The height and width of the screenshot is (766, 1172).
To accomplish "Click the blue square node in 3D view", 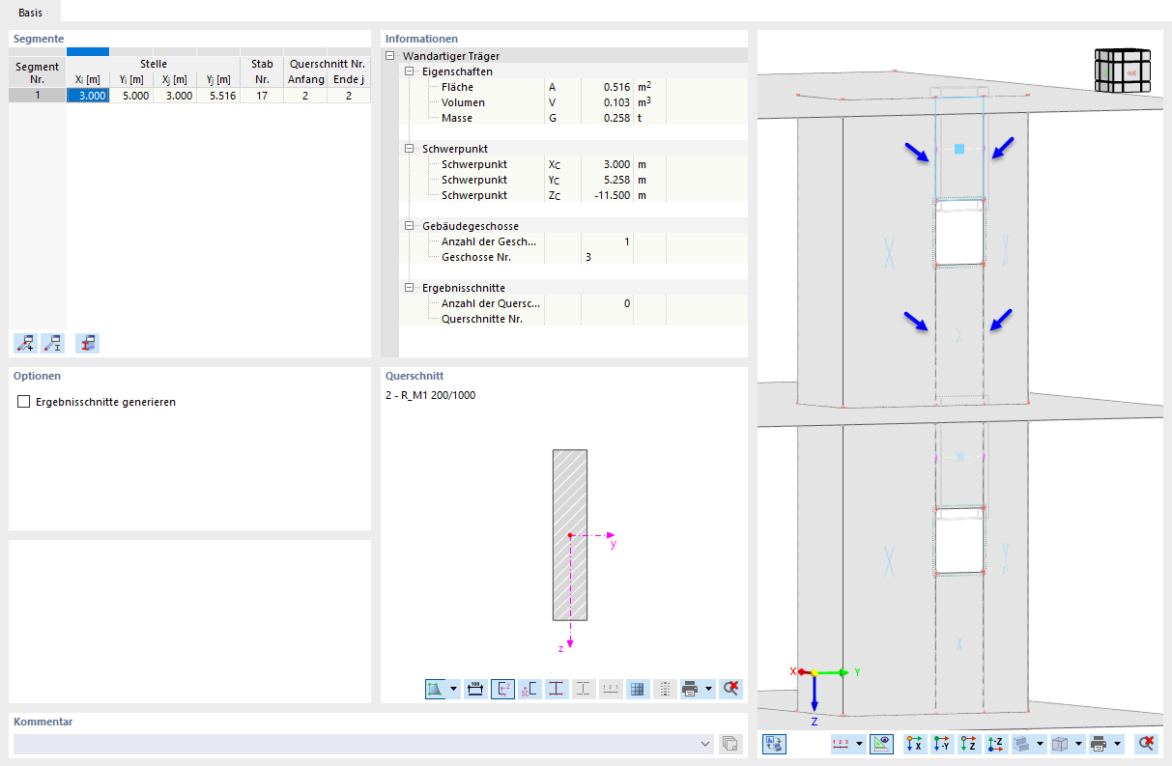I will point(959,149).
